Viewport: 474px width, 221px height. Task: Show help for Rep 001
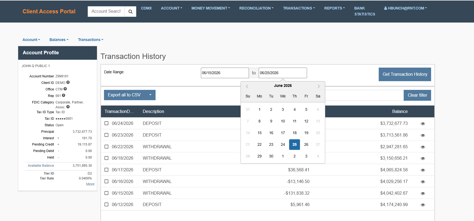point(64,95)
